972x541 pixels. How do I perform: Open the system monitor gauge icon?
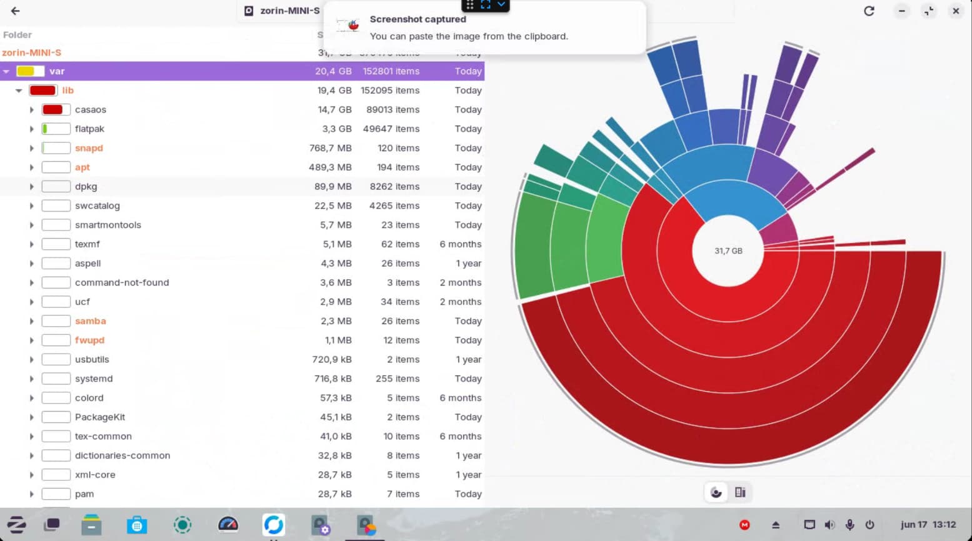point(228,524)
